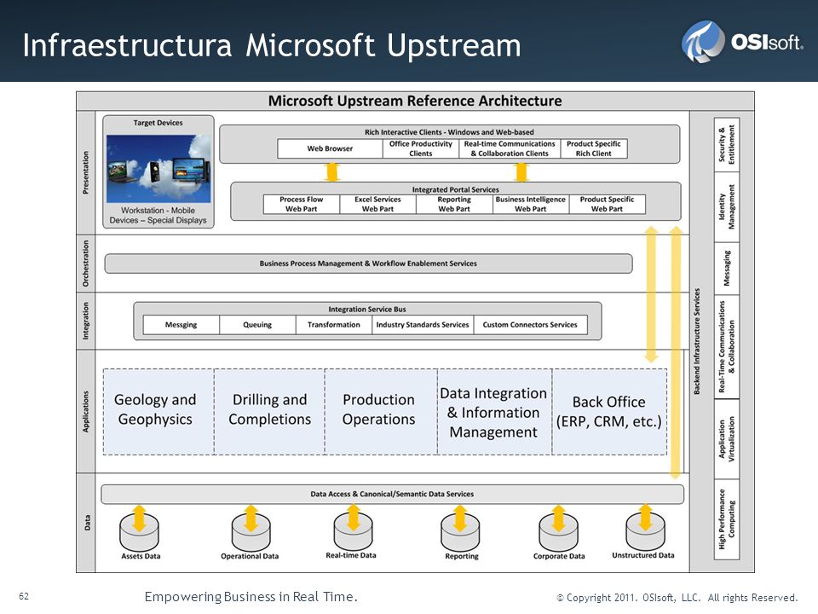Select the Industry Standards Services box
The width and height of the screenshot is (818, 614).
click(423, 325)
